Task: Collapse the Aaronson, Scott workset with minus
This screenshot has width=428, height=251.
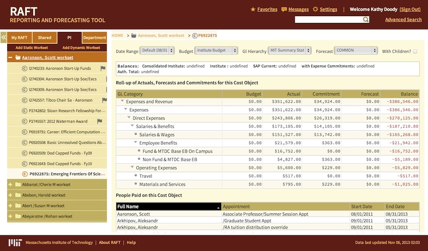Action: pyautogui.click(x=10, y=58)
